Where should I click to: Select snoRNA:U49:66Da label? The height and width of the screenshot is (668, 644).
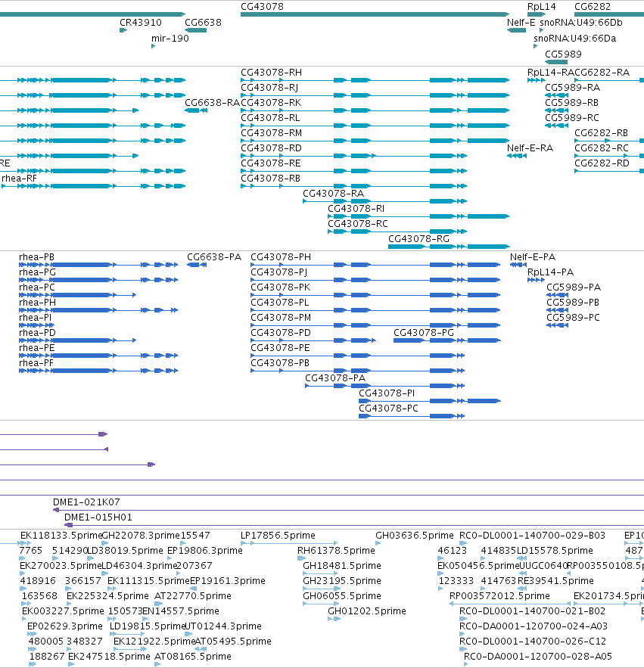574,38
